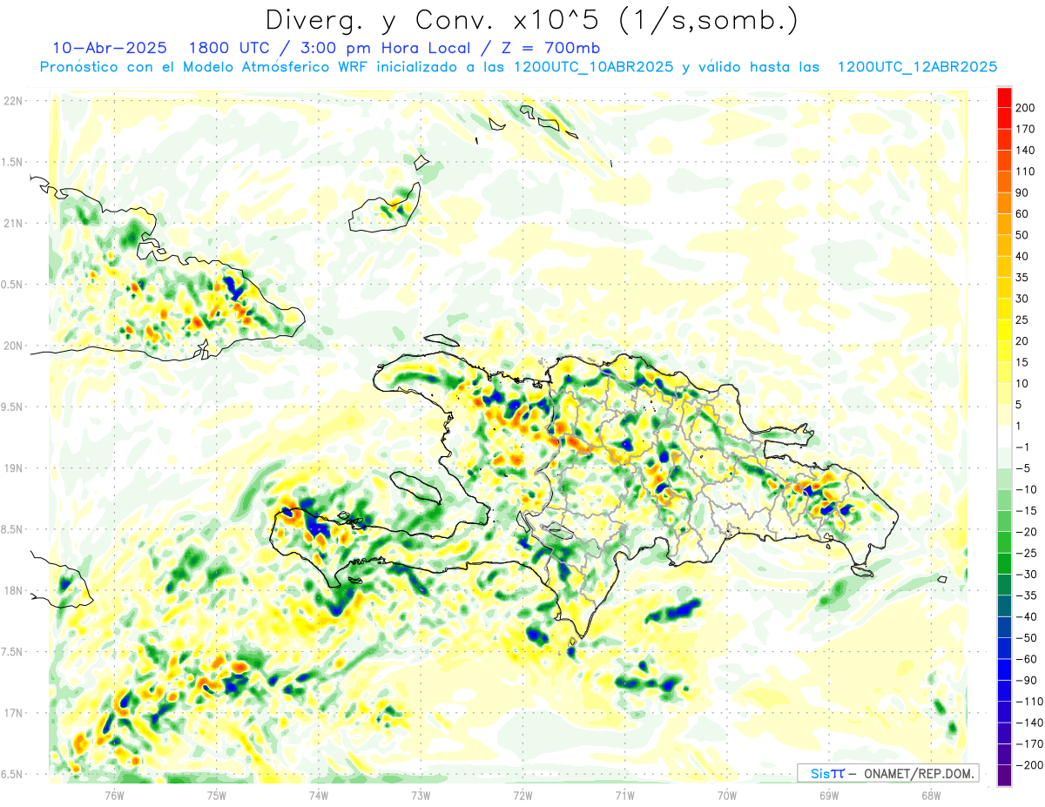1045x807 pixels.
Task: Click the '9.5N' latitude label
Action: [13, 407]
